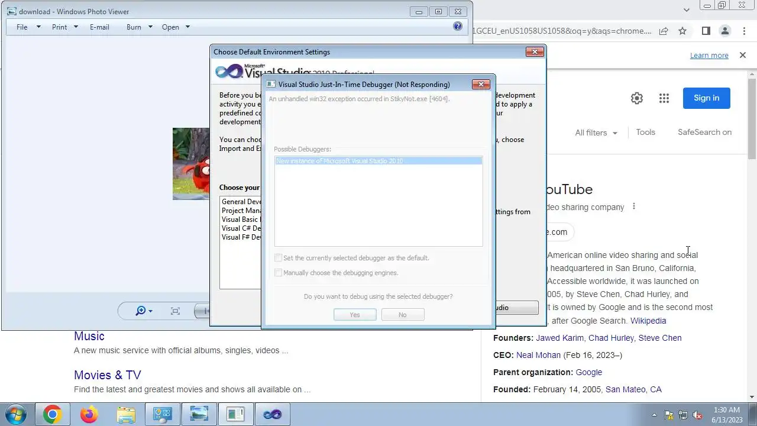Open Google apps grid
This screenshot has width=757, height=426.
(664, 98)
